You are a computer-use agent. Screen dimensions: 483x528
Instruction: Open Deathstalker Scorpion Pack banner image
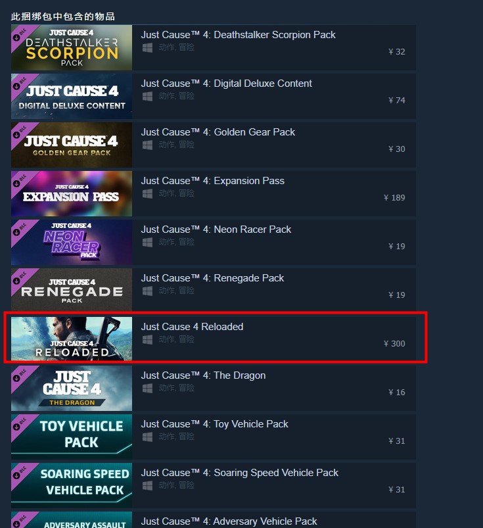(x=72, y=47)
